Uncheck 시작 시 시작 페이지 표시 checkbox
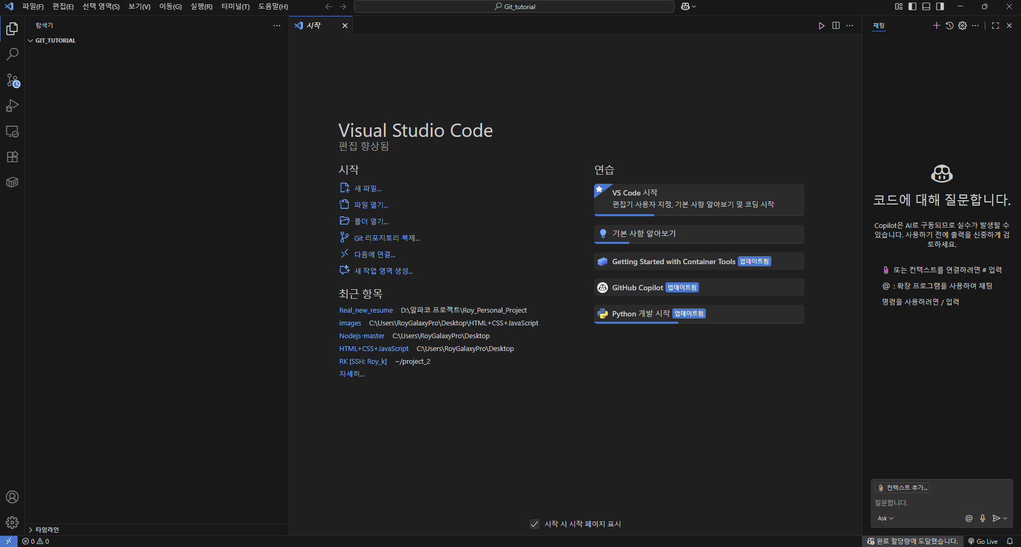1021x547 pixels. point(534,524)
